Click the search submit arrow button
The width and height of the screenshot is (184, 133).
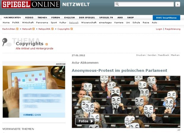pos(178,4)
